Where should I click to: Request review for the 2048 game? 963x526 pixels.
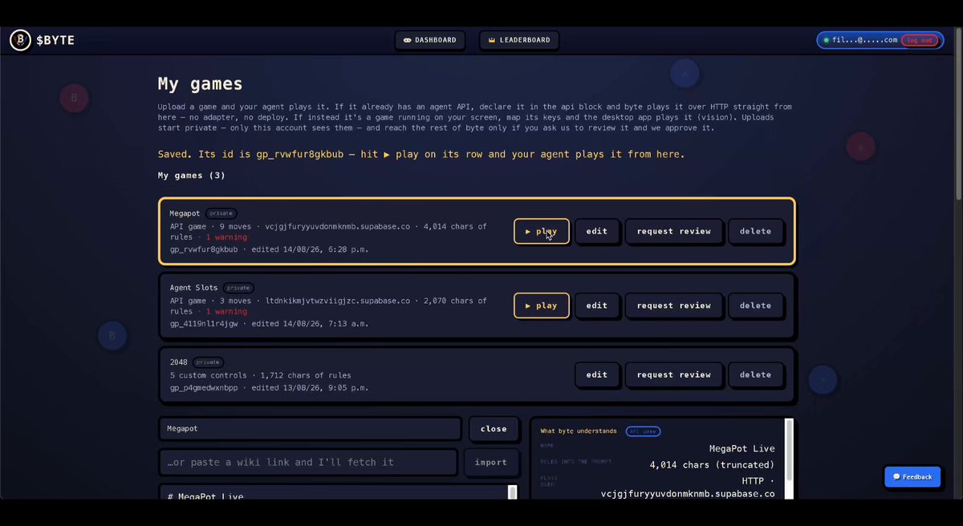point(674,374)
